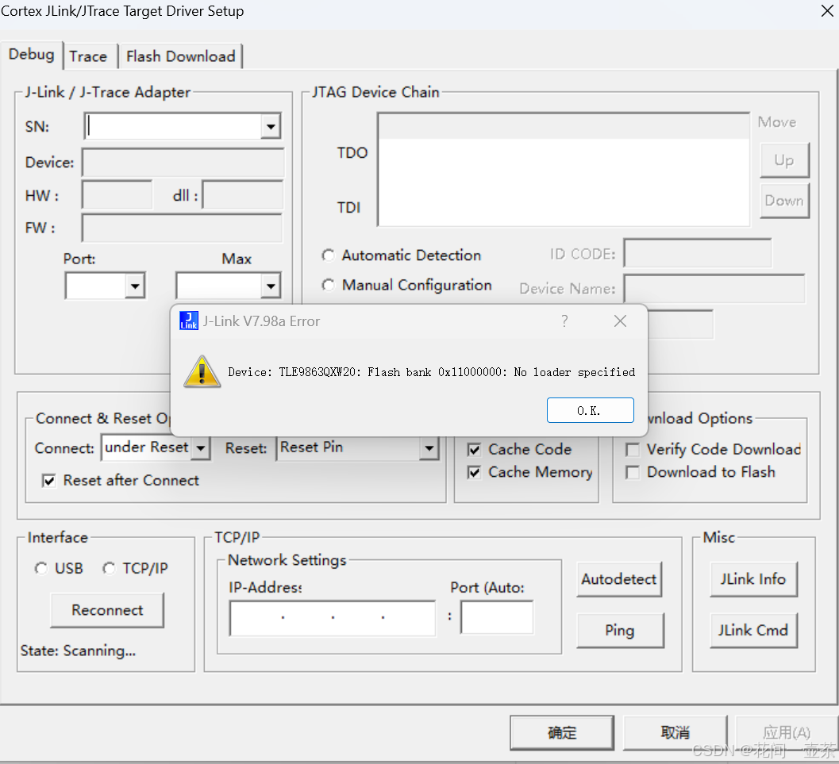Open the Trace tab
The height and width of the screenshot is (764, 839).
click(88, 56)
